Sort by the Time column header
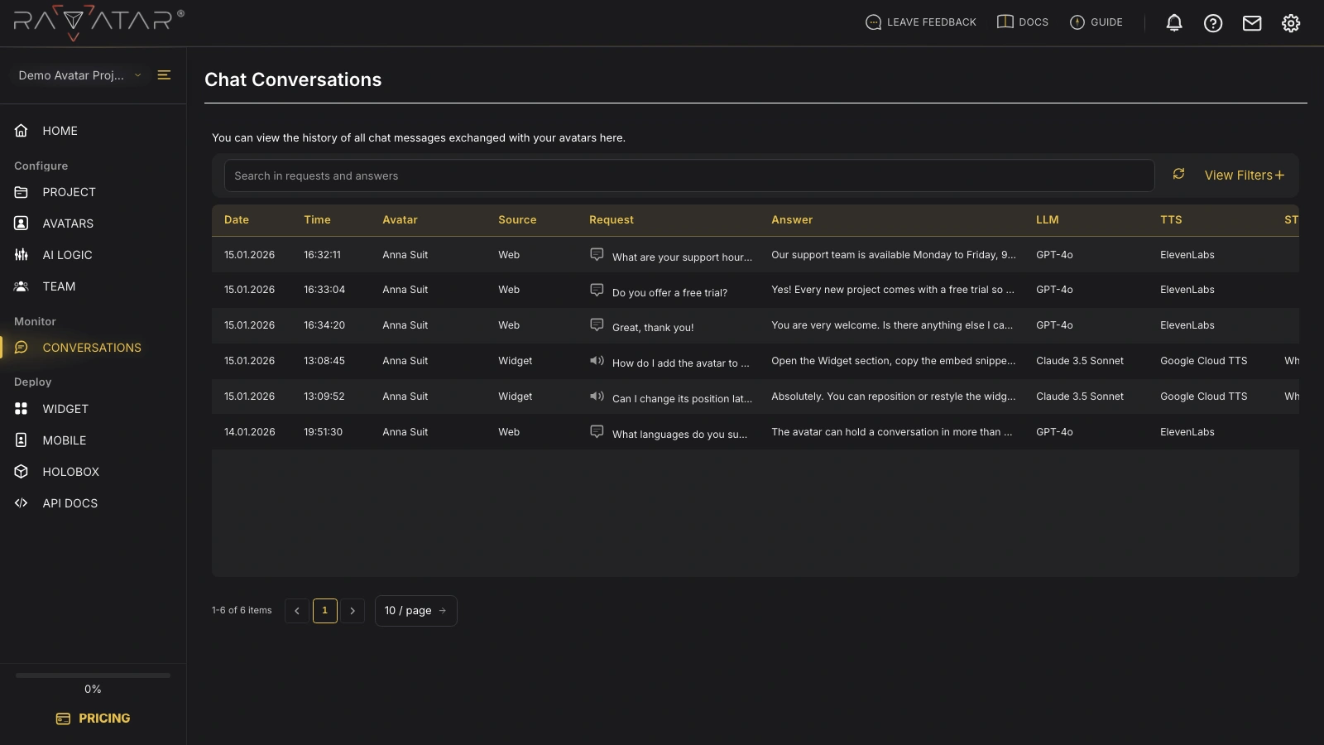The image size is (1324, 745). pos(317,219)
